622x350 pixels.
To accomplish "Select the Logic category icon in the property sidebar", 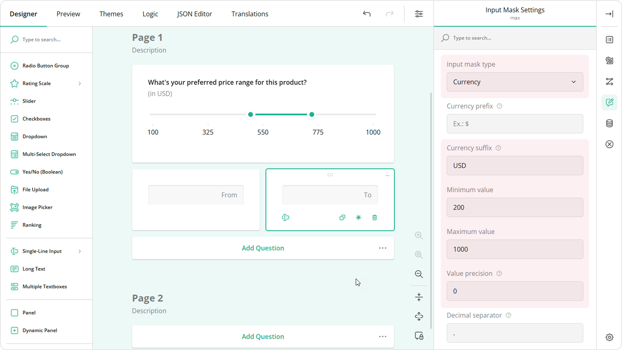I will point(610,81).
